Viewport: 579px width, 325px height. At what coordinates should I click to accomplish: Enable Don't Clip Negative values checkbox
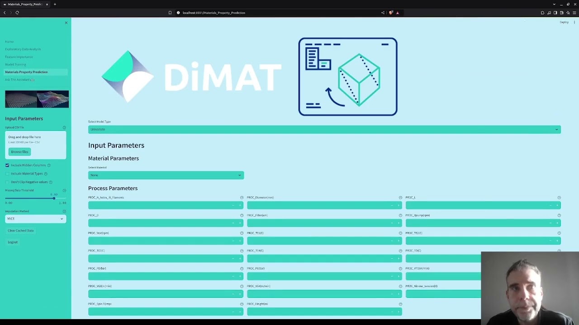point(7,182)
